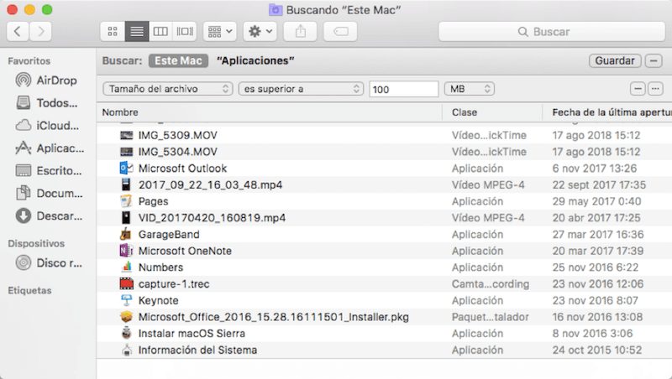This screenshot has width=672, height=379.
Task: Click the Guardar button
Action: (x=615, y=60)
